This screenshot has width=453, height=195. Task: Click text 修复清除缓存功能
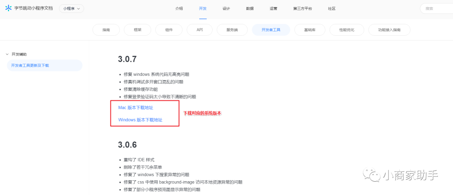[x=141, y=89]
